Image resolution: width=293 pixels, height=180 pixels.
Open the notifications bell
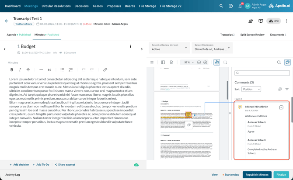(x=240, y=6)
